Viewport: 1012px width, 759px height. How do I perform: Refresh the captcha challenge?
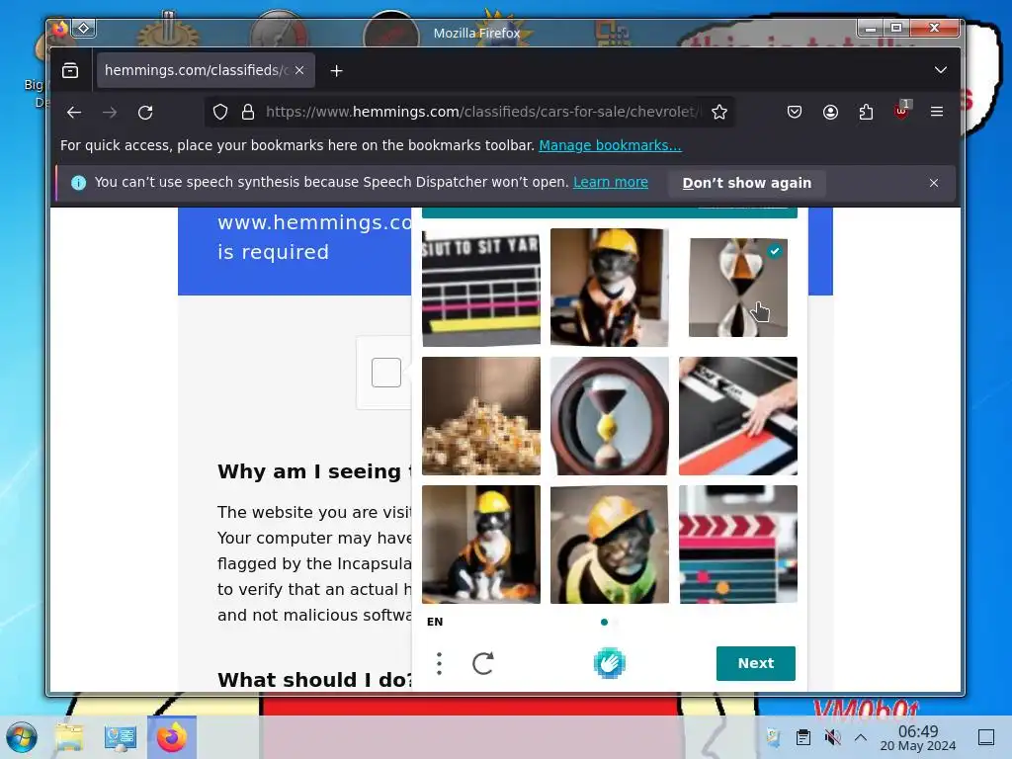click(482, 663)
